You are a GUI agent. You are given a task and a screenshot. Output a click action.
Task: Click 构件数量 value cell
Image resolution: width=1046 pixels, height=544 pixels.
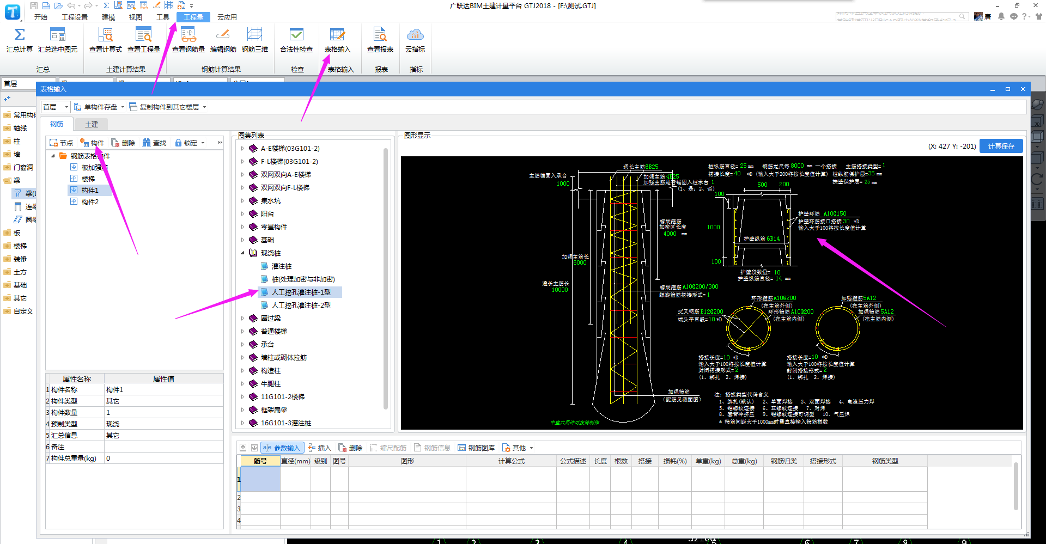pyautogui.click(x=163, y=412)
